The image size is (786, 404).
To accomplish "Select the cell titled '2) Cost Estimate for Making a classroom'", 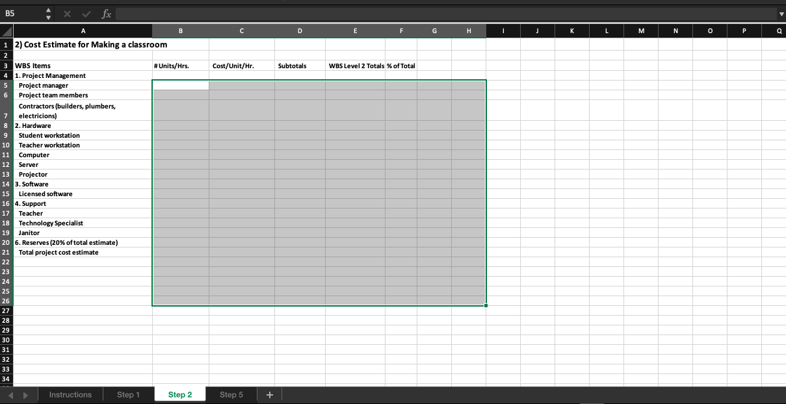I will point(83,44).
